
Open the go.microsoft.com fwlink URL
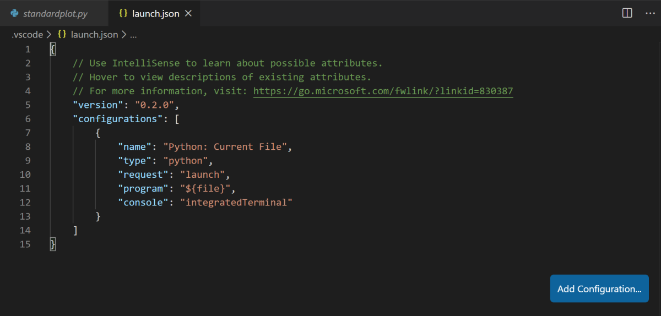(383, 91)
